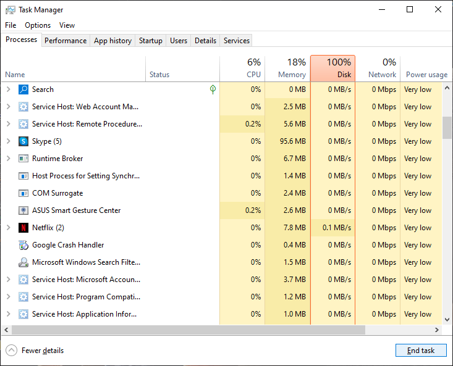Image resolution: width=453 pixels, height=366 pixels.
Task: Click the Skype process icon
Action: click(23, 141)
